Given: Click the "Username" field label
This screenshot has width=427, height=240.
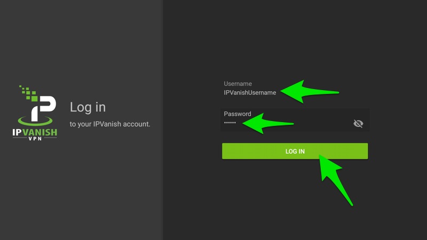Looking at the screenshot, I should click(238, 84).
